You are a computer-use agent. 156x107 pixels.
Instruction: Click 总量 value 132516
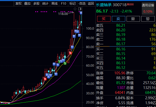pos(149,88)
